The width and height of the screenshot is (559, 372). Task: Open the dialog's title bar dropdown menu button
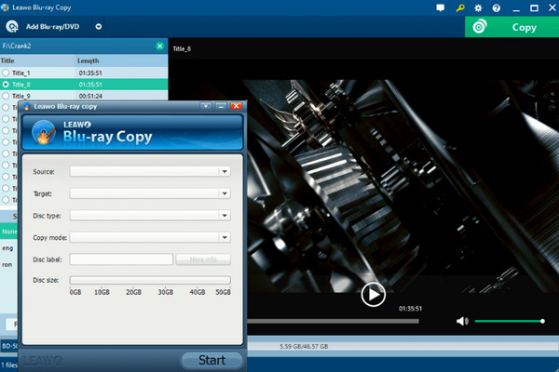pos(206,106)
